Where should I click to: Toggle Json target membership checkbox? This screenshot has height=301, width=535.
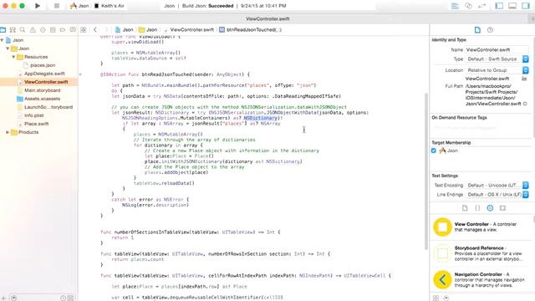pos(433,150)
